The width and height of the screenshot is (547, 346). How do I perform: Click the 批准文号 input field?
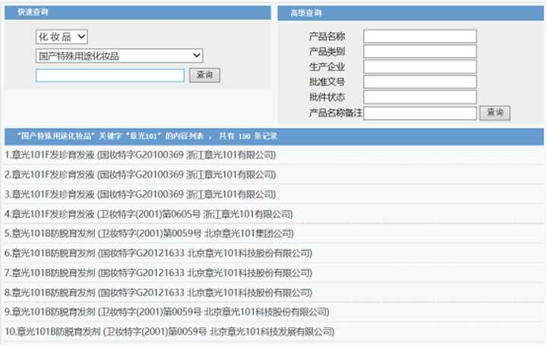(420, 82)
